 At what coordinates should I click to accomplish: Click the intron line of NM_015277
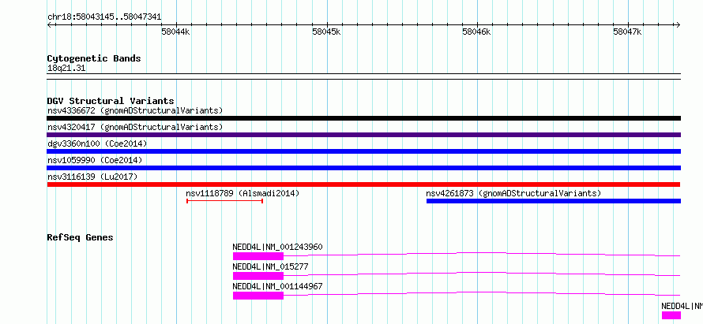click(482, 274)
